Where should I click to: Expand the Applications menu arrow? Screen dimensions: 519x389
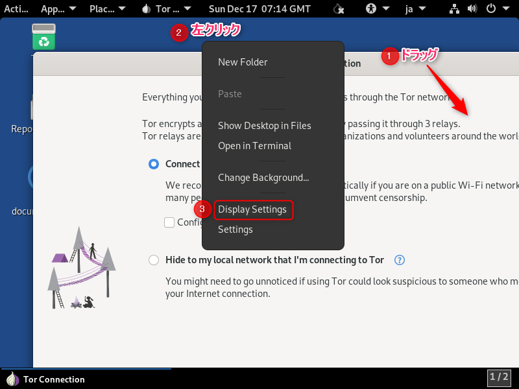tap(72, 8)
